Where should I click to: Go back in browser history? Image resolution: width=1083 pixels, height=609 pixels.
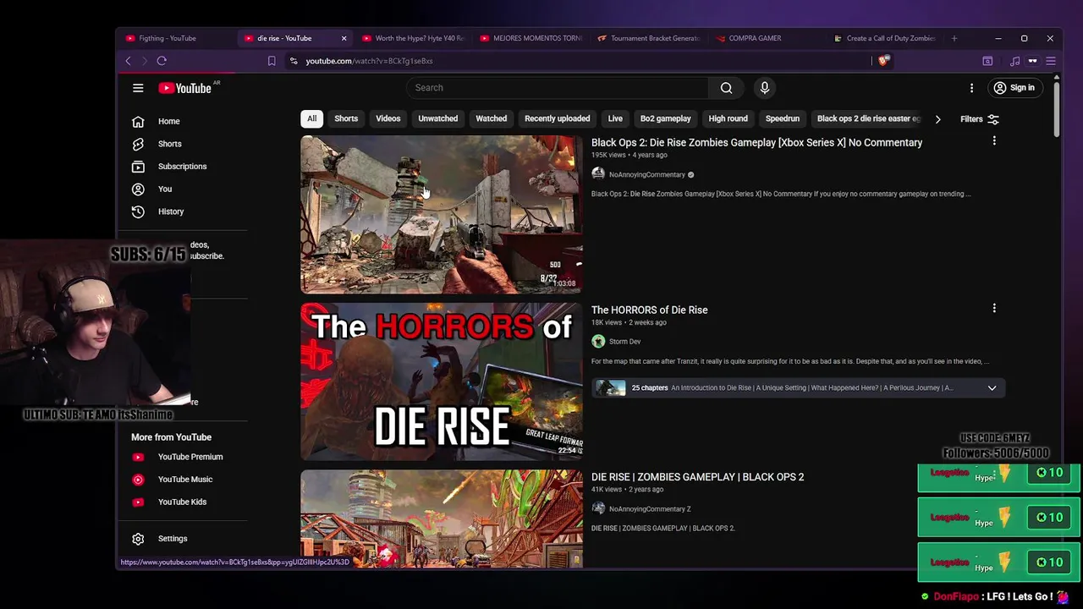click(x=129, y=61)
